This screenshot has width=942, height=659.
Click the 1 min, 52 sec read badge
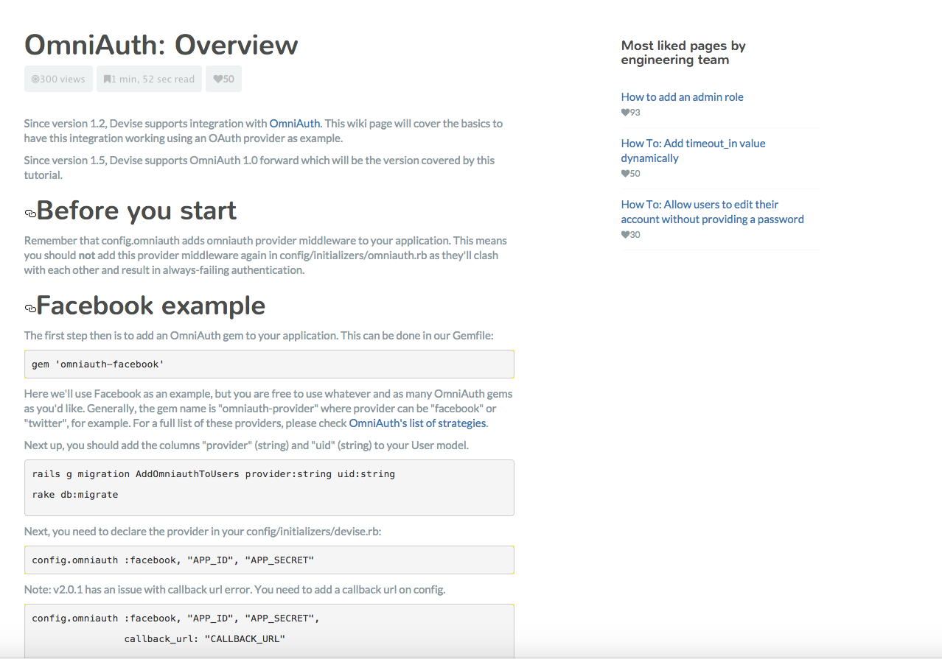[x=149, y=79]
